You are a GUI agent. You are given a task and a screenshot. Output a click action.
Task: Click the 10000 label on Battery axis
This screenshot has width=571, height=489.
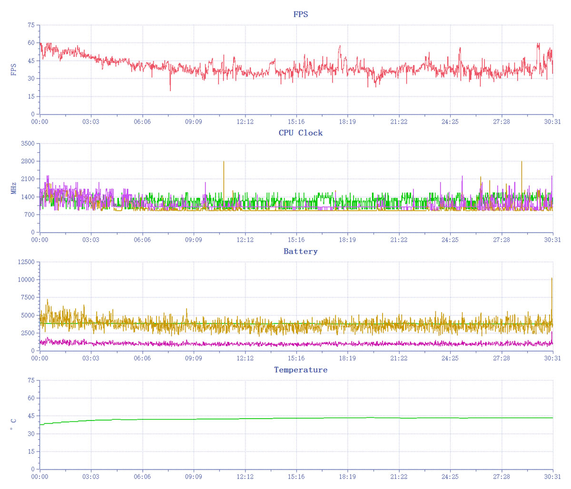26,280
